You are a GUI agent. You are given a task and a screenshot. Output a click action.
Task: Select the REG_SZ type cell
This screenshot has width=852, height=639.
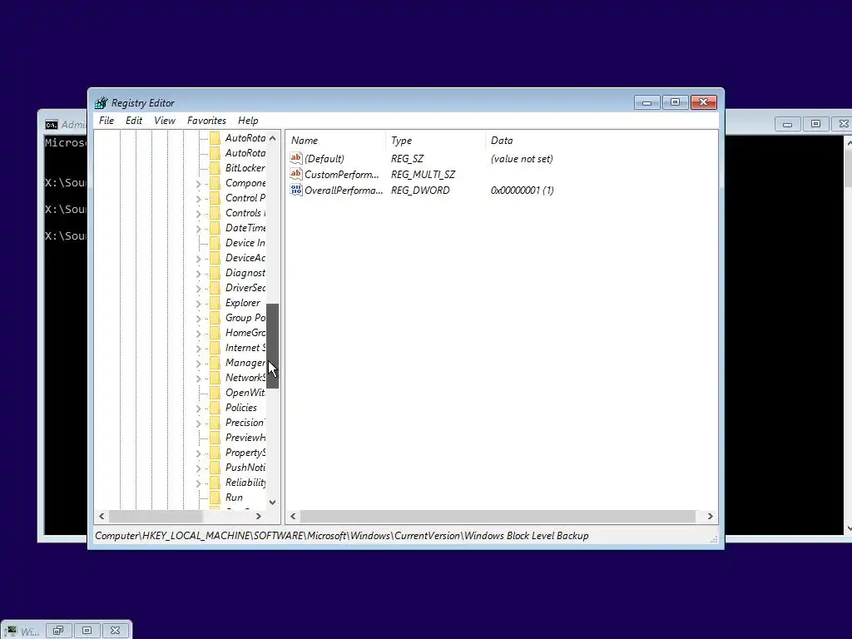pyautogui.click(x=407, y=159)
